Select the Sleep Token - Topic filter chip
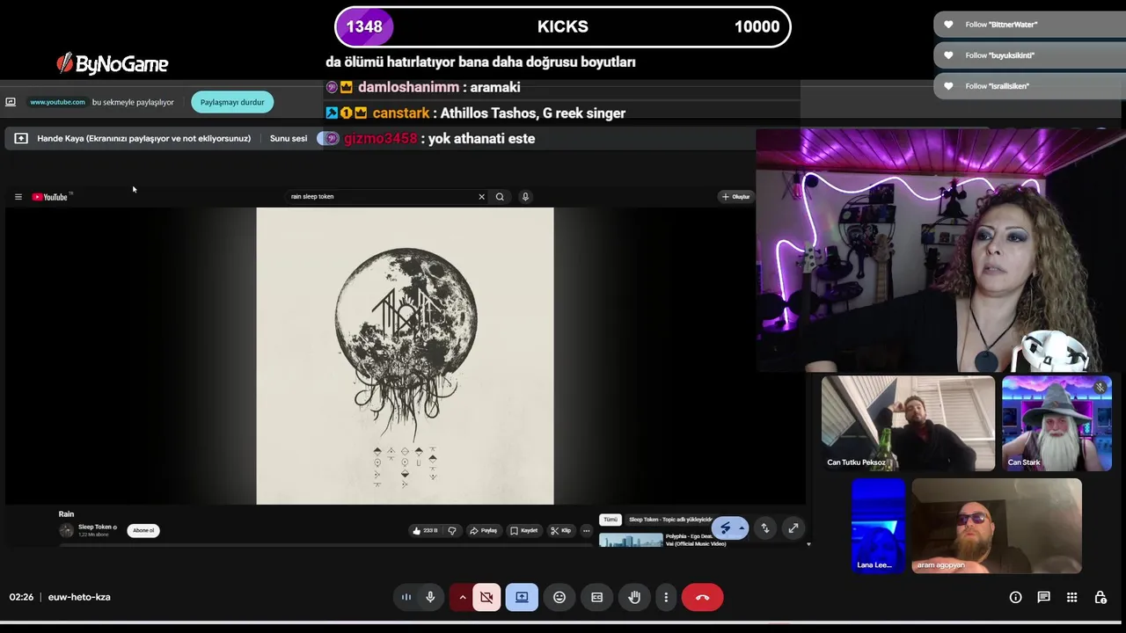 pos(670,520)
